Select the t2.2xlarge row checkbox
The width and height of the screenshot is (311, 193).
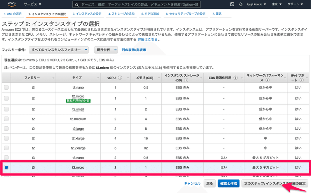click(x=6, y=148)
